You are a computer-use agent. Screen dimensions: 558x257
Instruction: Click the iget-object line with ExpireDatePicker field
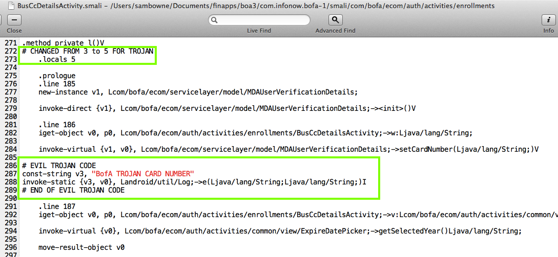[298, 215]
